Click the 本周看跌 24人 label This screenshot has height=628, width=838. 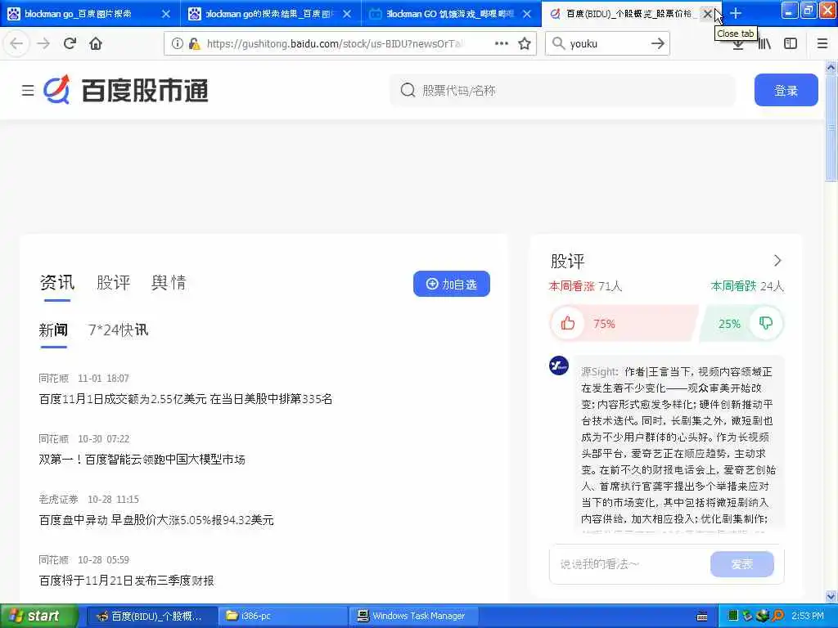[x=747, y=286]
